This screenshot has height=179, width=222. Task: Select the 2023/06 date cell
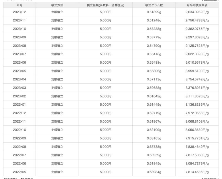tap(19, 63)
